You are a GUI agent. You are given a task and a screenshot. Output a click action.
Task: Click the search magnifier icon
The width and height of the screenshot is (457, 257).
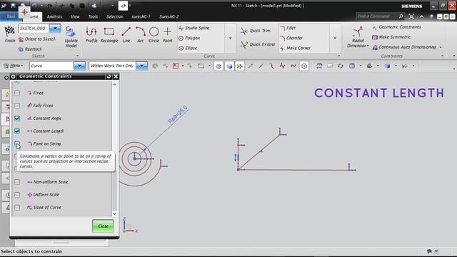click(x=401, y=16)
